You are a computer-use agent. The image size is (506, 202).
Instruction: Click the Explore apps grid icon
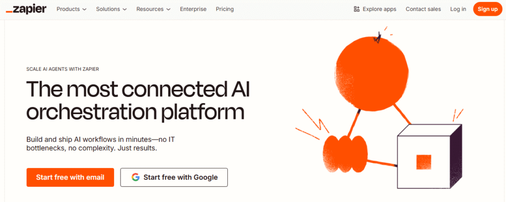(x=357, y=9)
